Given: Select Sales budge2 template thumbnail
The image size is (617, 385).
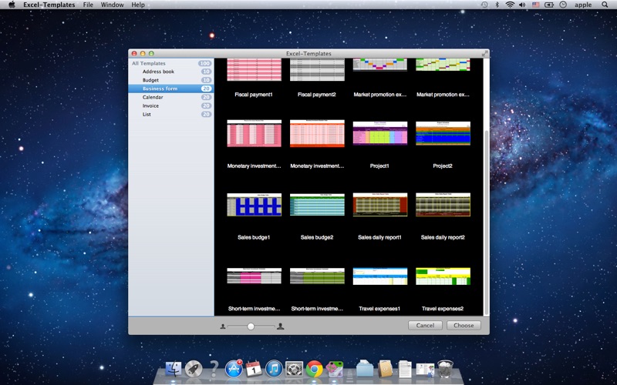Looking at the screenshot, I should 317,204.
